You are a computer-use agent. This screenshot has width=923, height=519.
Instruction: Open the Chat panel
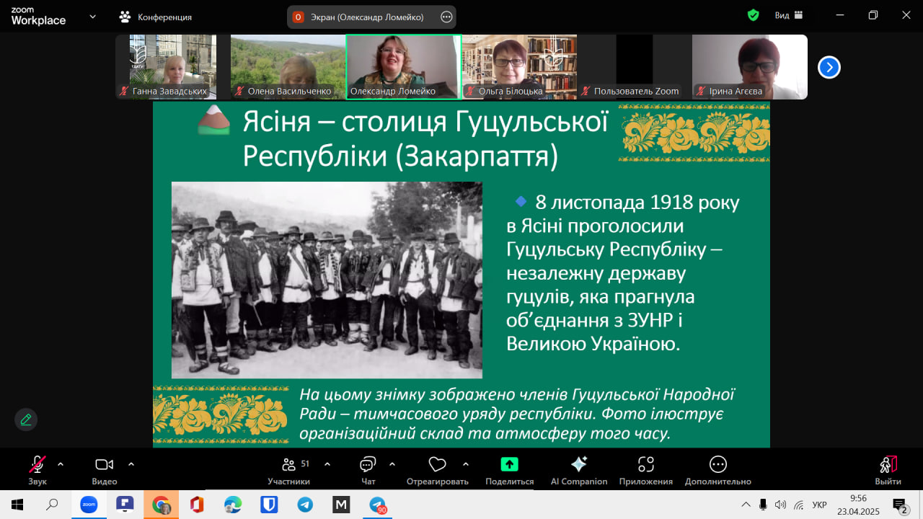click(x=368, y=465)
